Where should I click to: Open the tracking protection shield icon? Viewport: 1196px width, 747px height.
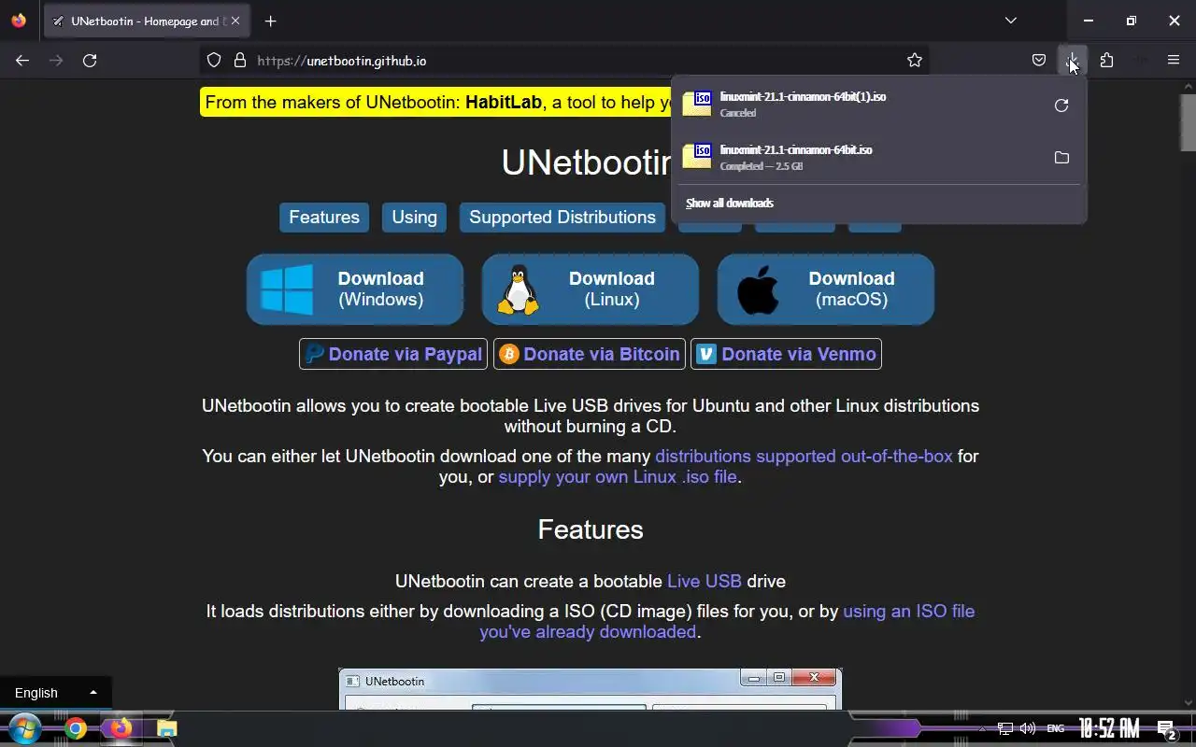coord(214,61)
